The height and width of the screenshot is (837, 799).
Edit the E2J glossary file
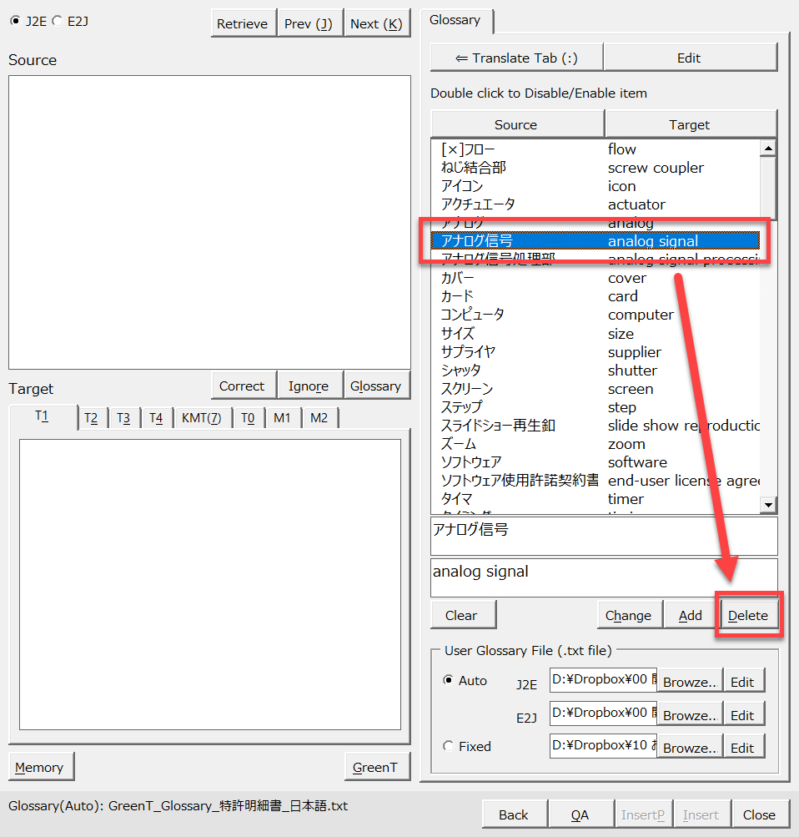[x=742, y=715]
